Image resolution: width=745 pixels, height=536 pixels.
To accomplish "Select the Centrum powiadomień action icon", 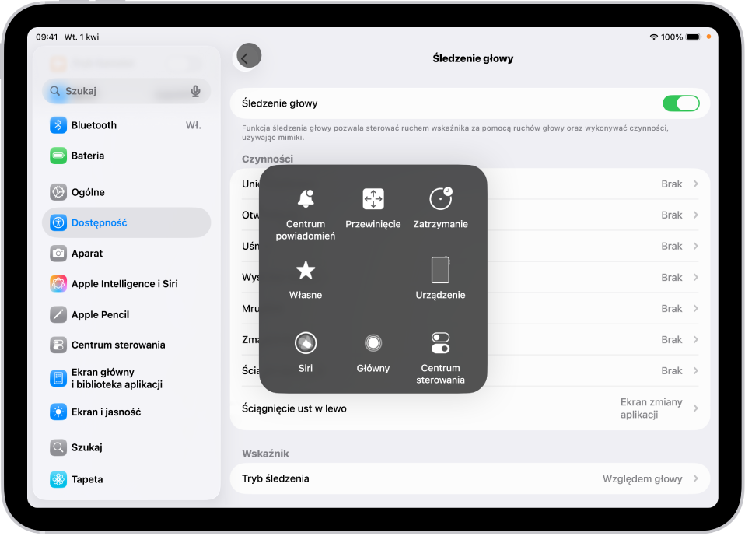I will tap(305, 199).
